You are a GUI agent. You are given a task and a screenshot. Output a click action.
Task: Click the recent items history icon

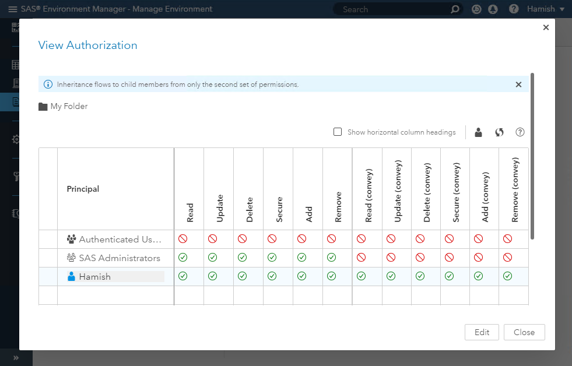(x=476, y=9)
